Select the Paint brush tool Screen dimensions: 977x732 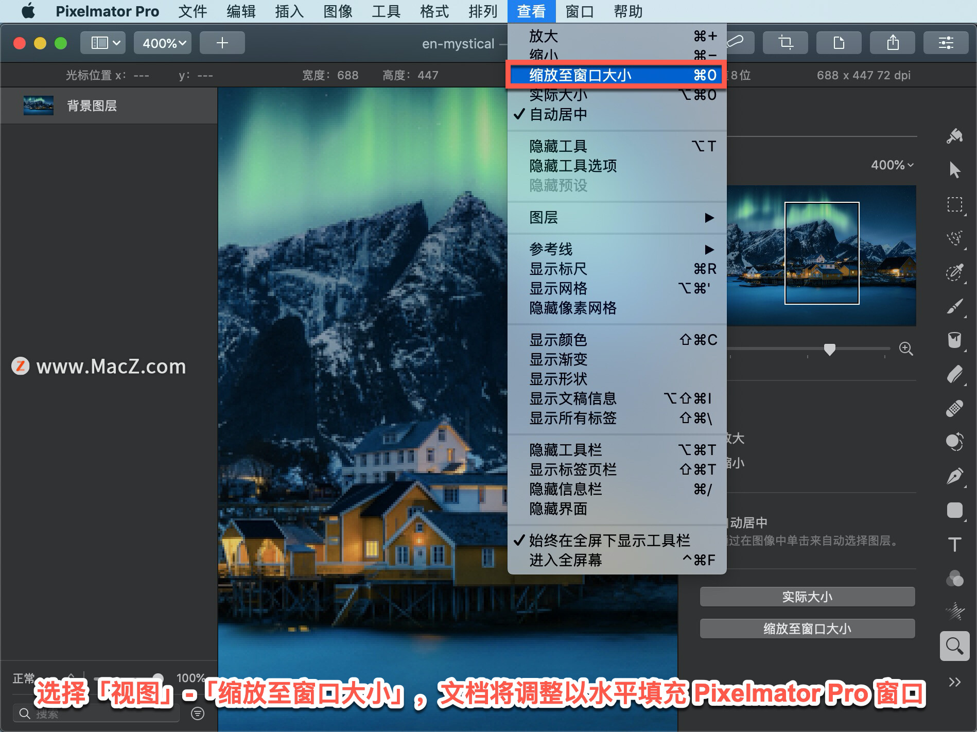tap(954, 306)
